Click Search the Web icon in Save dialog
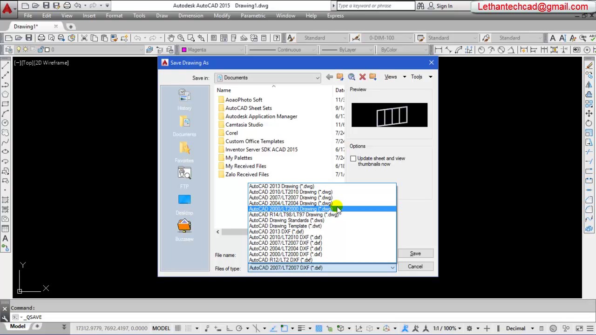This screenshot has height=335, width=596. click(x=352, y=77)
